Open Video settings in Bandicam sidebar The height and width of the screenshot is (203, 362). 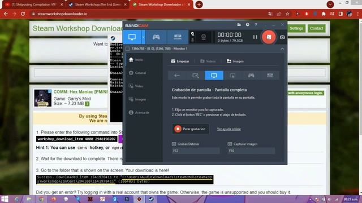pos(136,86)
